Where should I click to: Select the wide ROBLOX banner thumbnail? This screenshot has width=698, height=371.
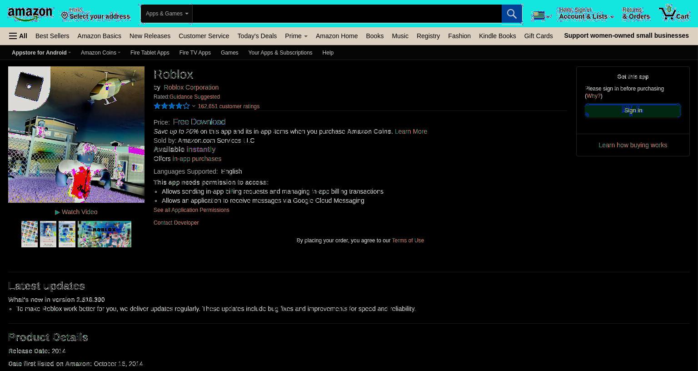coord(105,234)
